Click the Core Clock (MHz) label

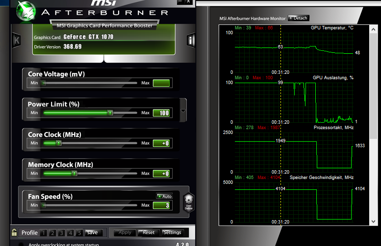[54, 134]
